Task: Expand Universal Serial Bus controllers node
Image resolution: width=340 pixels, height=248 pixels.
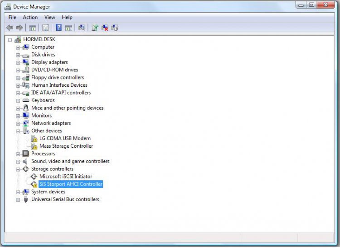Action: point(18,200)
